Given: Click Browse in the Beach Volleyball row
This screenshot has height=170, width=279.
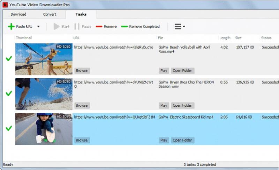Looking at the screenshot, I should click(x=82, y=71).
